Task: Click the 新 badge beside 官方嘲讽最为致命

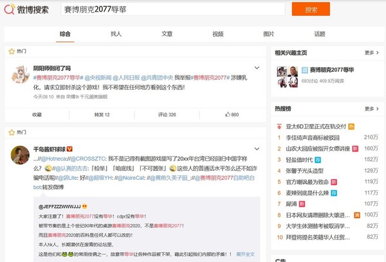Action: click(x=334, y=182)
